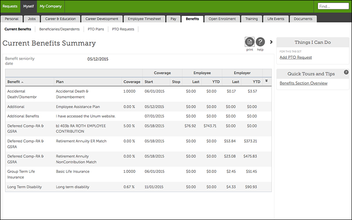352x220 pixels.
Task: Open the Life Events tab
Action: click(x=276, y=19)
